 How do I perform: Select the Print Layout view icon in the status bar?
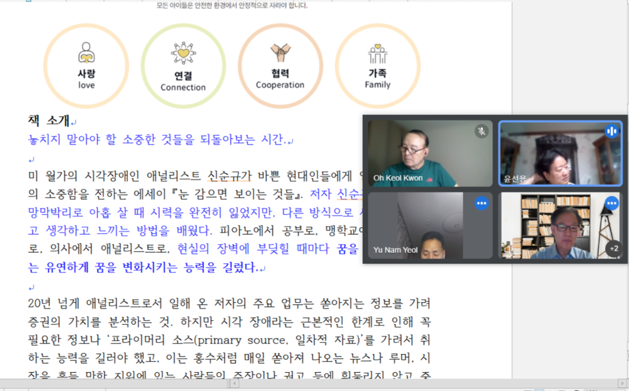click(539, 389)
